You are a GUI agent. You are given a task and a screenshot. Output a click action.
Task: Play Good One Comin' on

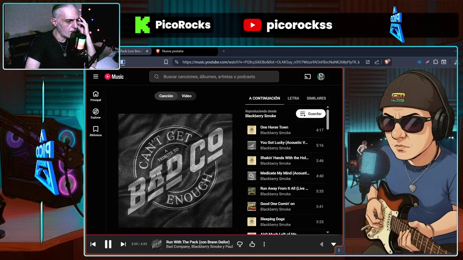pyautogui.click(x=285, y=207)
